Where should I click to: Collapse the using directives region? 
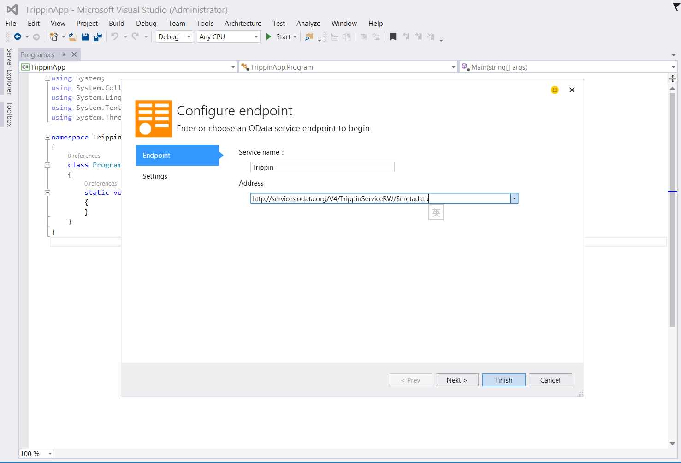coord(47,78)
